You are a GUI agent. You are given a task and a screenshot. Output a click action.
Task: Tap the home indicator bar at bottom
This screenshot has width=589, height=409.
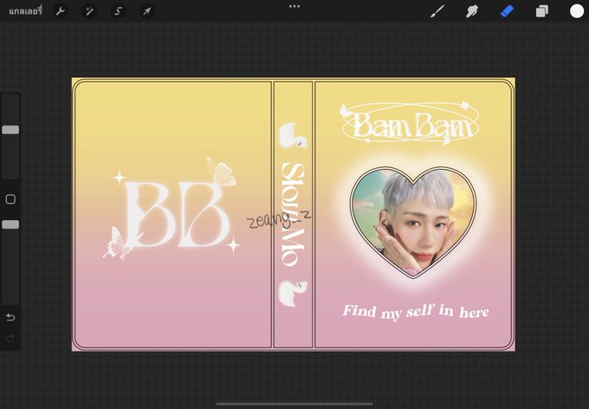[x=294, y=404]
